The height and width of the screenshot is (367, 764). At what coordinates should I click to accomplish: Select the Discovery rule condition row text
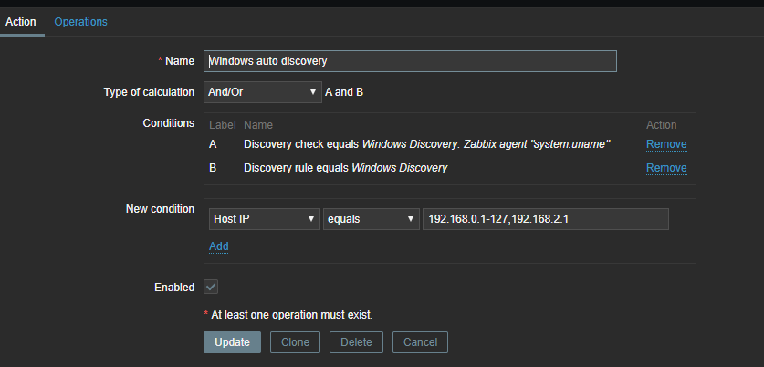click(x=345, y=168)
